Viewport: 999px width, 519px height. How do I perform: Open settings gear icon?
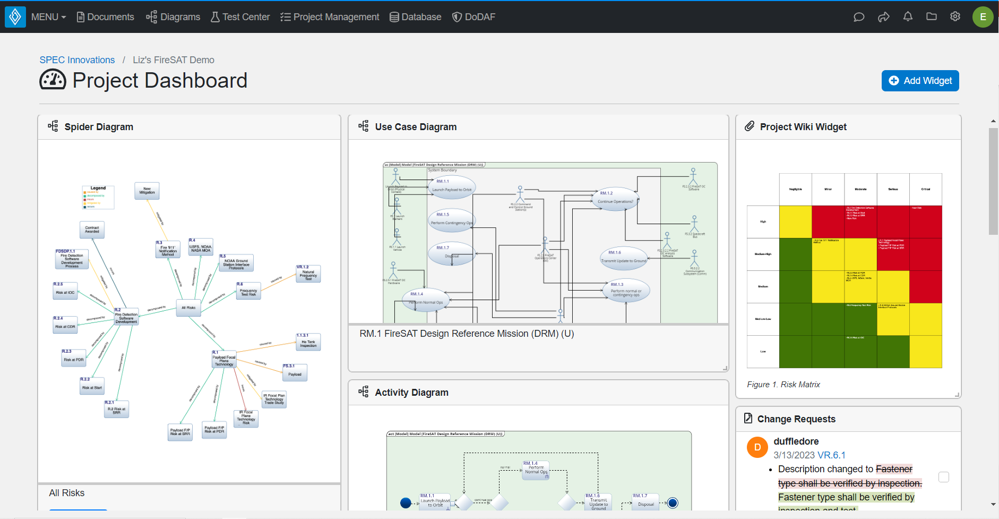click(955, 17)
